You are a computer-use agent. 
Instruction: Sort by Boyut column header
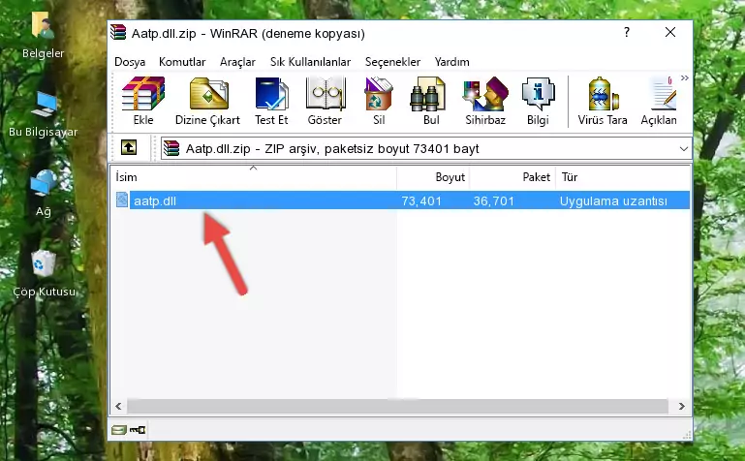[x=433, y=177]
